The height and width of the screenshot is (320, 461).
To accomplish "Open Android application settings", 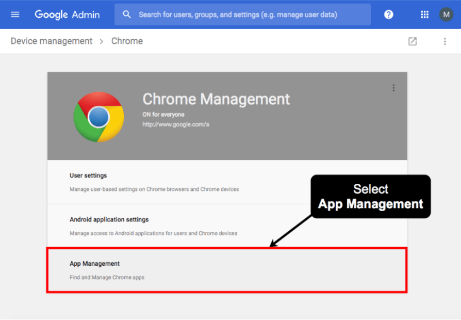I will pos(227,226).
